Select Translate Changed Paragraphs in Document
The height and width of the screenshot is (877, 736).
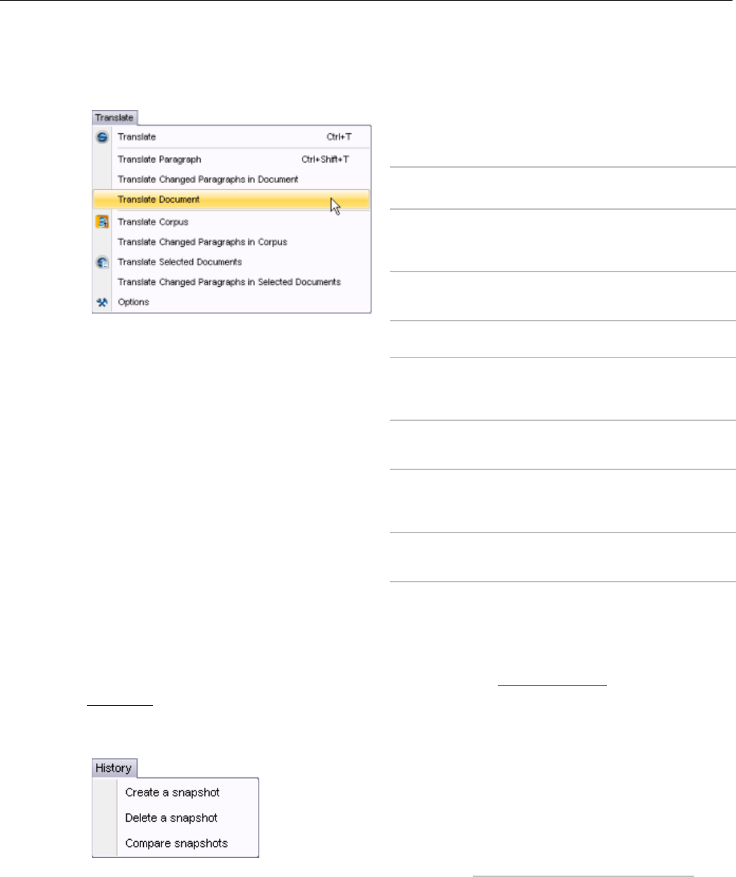(x=232, y=180)
